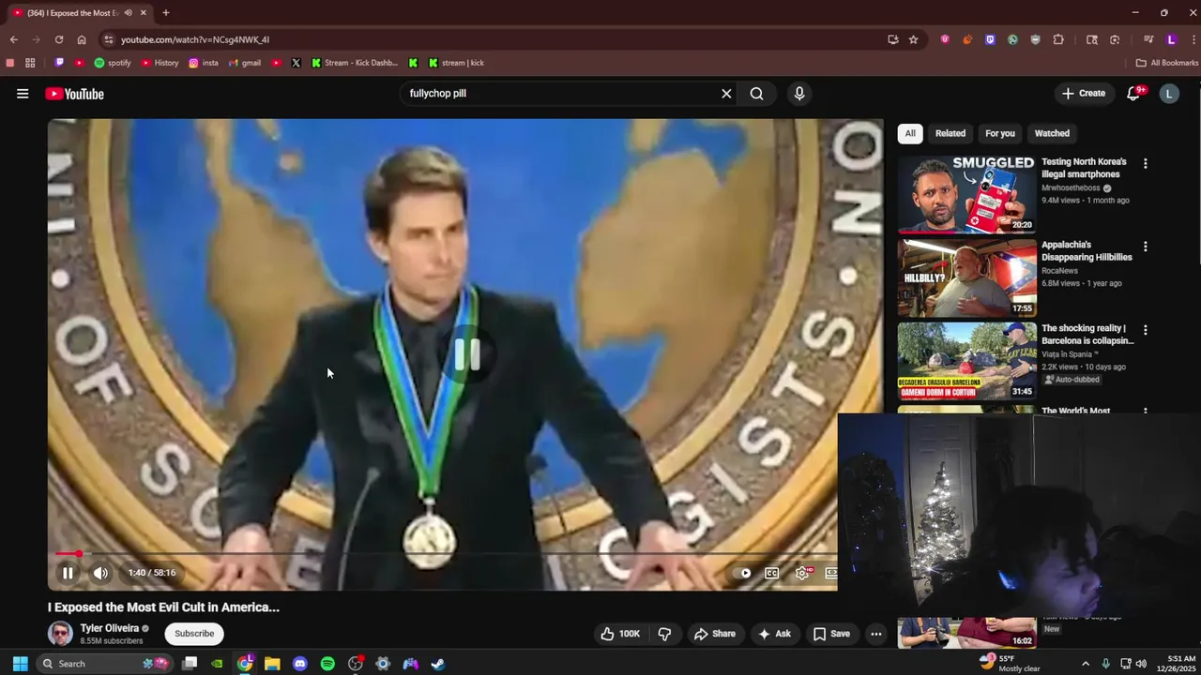Open the gmail bookmark
Viewport: 1201px width, 675px height.
(x=244, y=63)
